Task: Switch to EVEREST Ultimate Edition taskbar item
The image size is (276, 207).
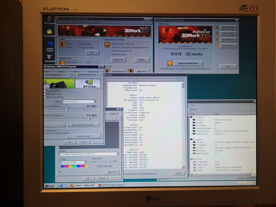Action: [111, 185]
